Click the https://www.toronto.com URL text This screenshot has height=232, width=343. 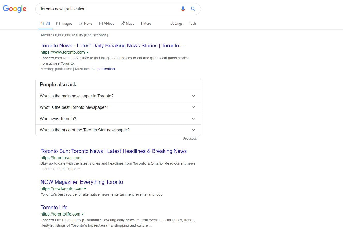(63, 52)
